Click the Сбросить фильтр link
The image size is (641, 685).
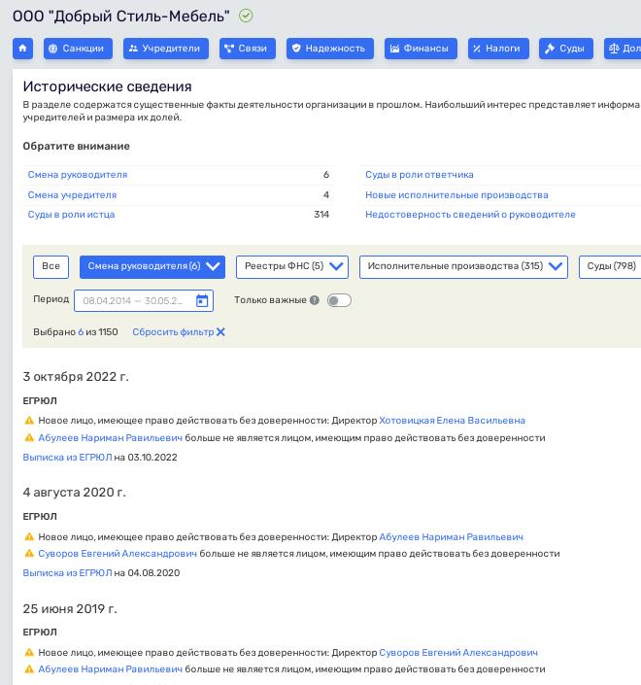(x=173, y=332)
